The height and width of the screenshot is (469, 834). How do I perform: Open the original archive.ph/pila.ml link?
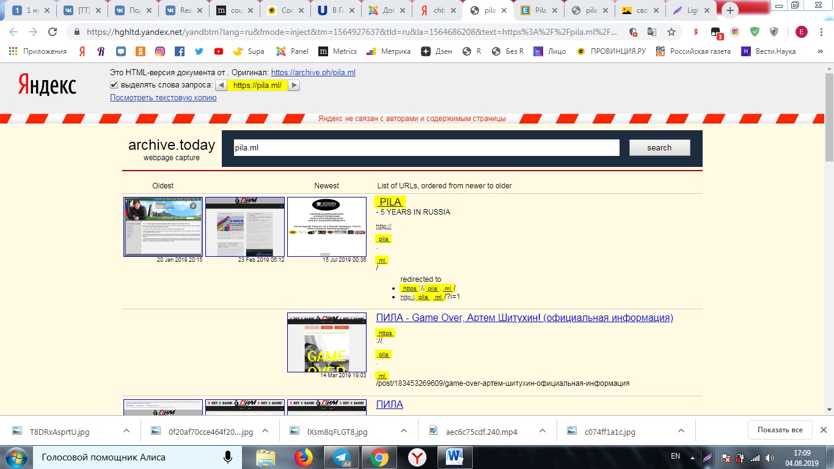pos(313,72)
